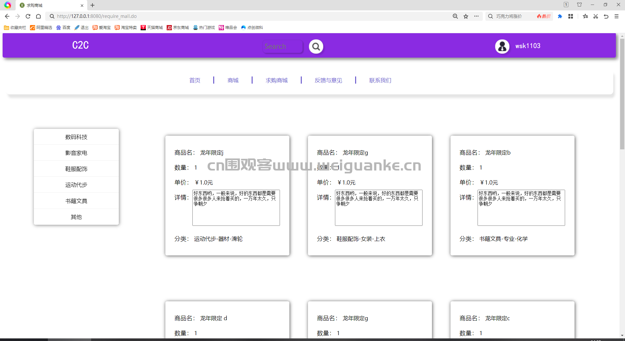625x341 pixels.
Task: Open 爱淘宝 bookmark
Action: coord(102,28)
